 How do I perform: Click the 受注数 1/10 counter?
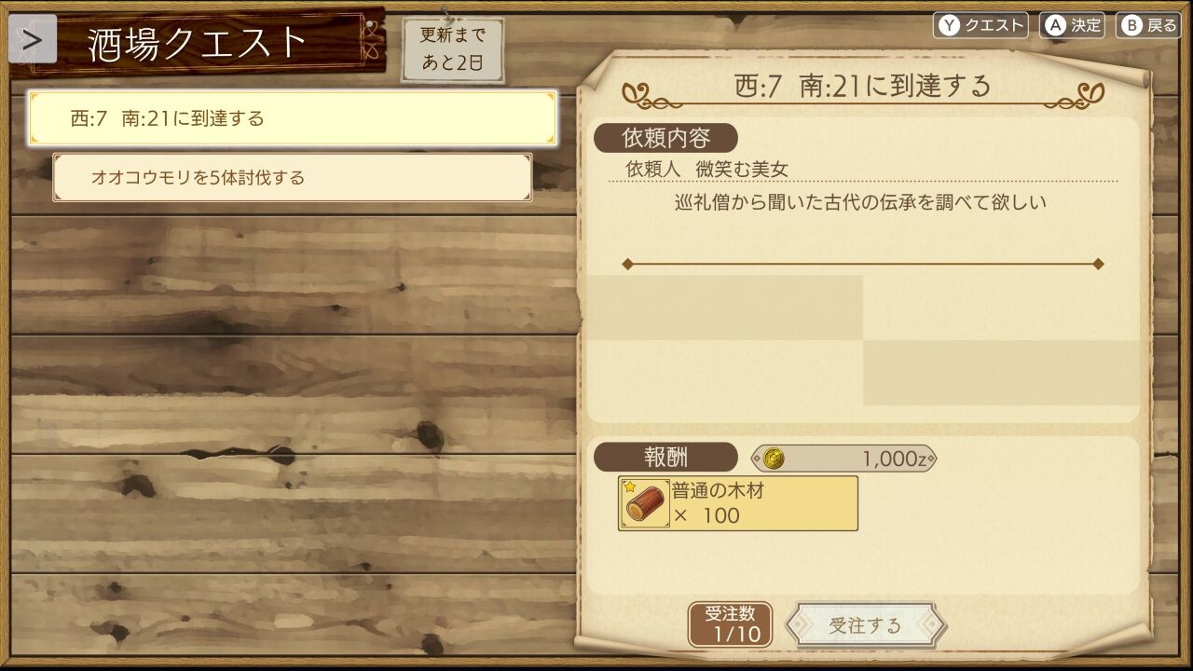click(x=730, y=624)
